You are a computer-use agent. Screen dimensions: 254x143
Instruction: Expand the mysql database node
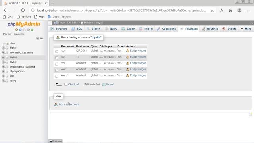point(3,62)
